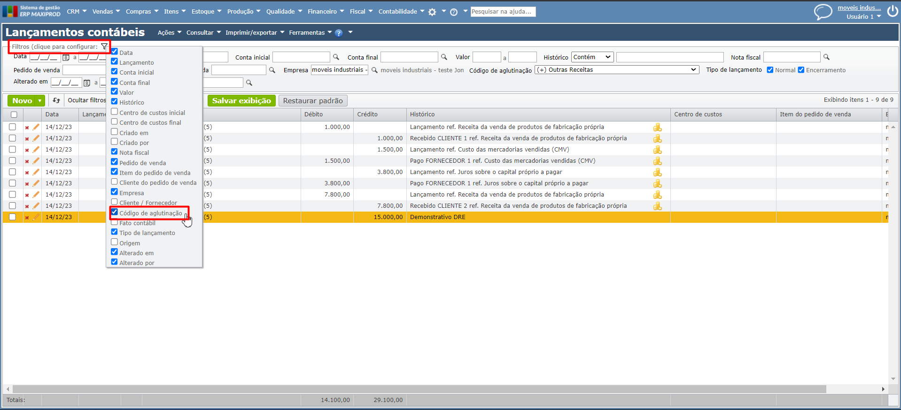This screenshot has height=410, width=901.
Task: Select the Demonstrativo DRE row checkbox
Action: click(13, 217)
